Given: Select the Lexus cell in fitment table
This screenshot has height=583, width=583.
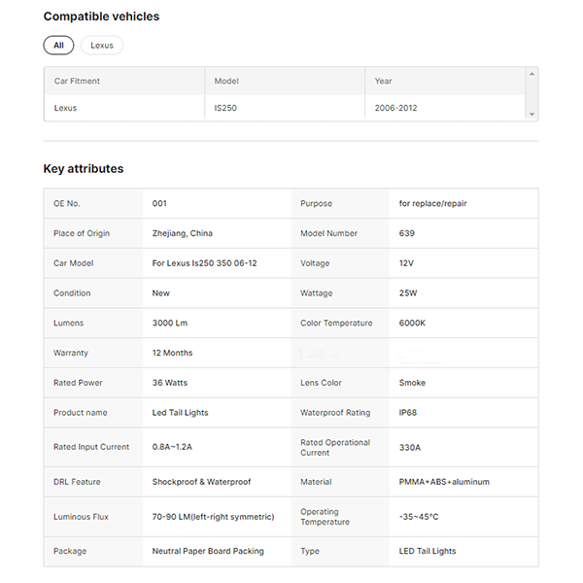Looking at the screenshot, I should pyautogui.click(x=65, y=108).
